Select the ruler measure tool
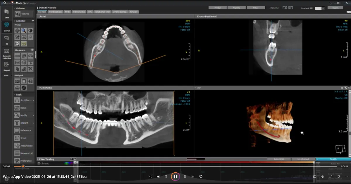The width and height of the screenshot is (351, 184). (x=17, y=56)
